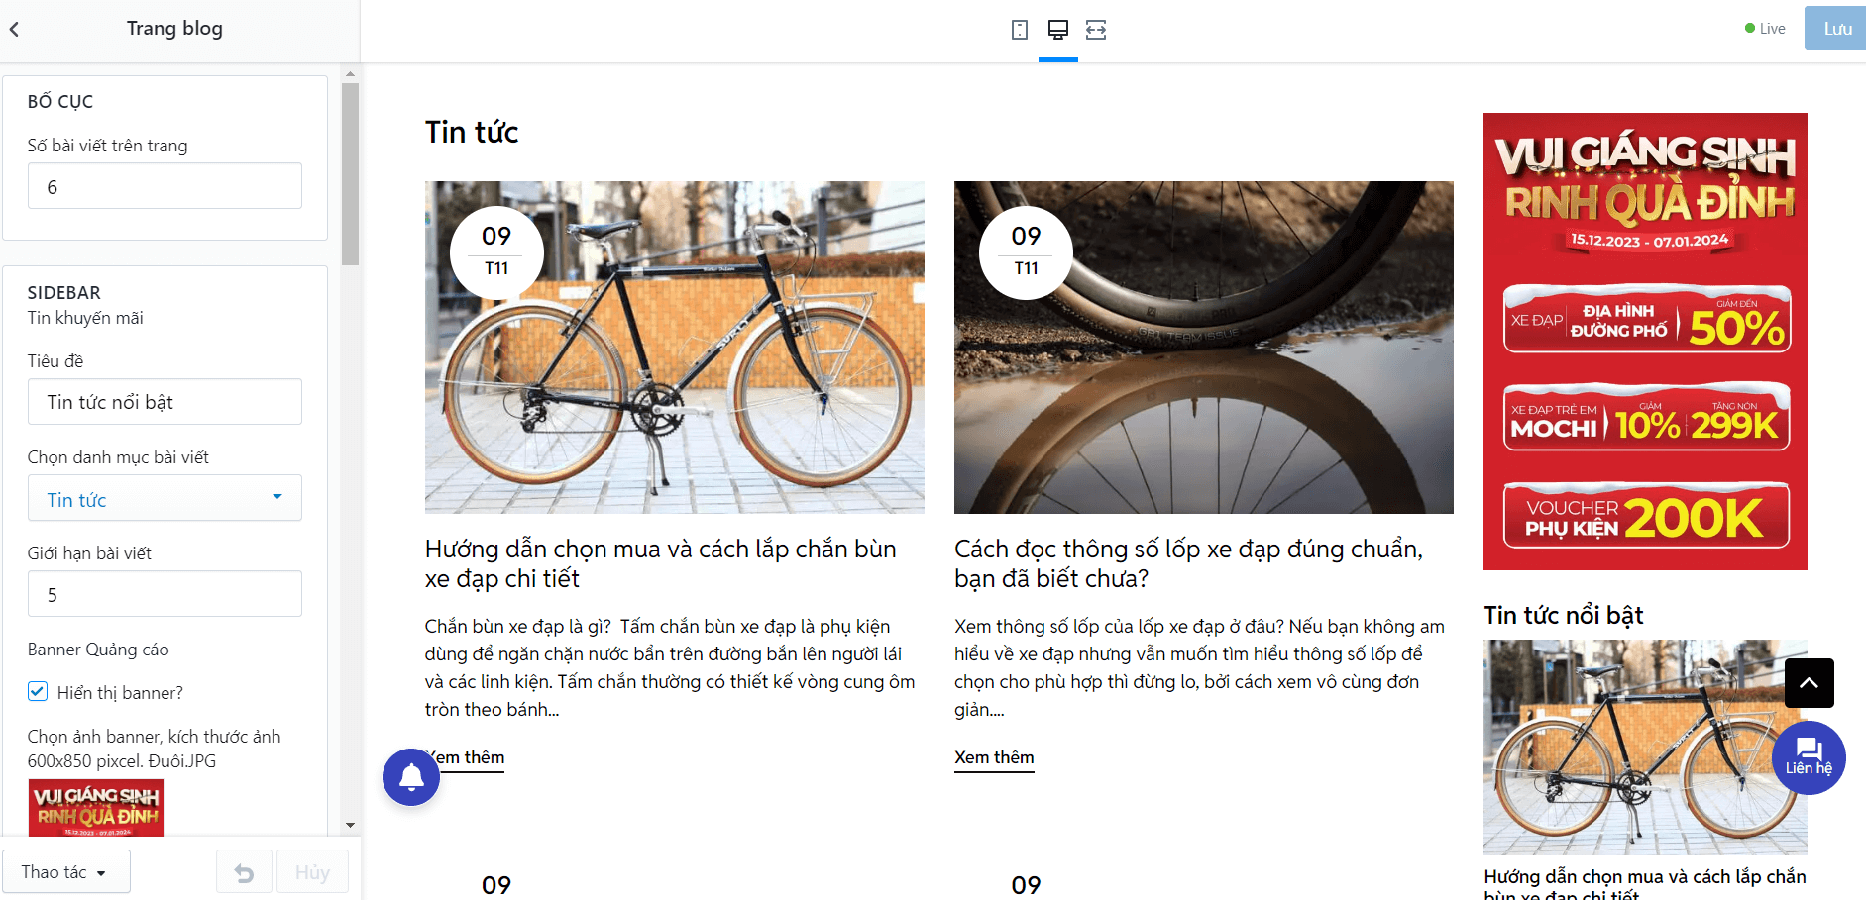1866x900 pixels.
Task: Go back using the left arrow icon
Action: pyautogui.click(x=15, y=29)
